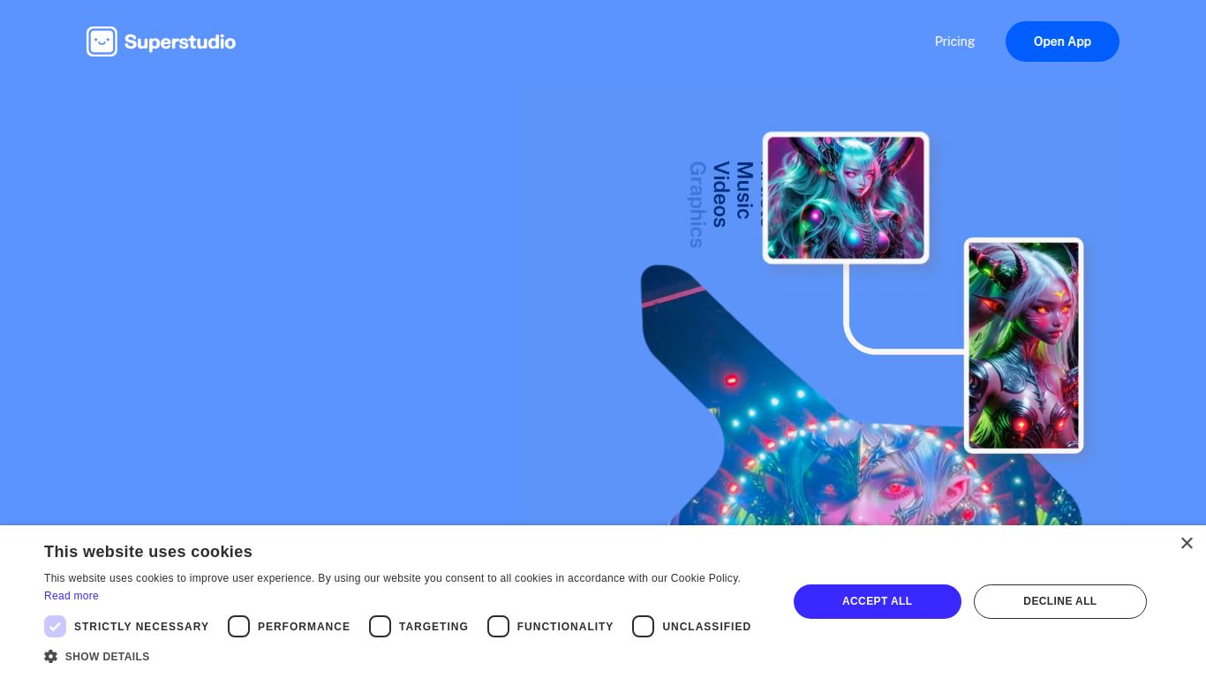Click the Superstudio wordmark text
The height and width of the screenshot is (678, 1206).
[x=180, y=42]
